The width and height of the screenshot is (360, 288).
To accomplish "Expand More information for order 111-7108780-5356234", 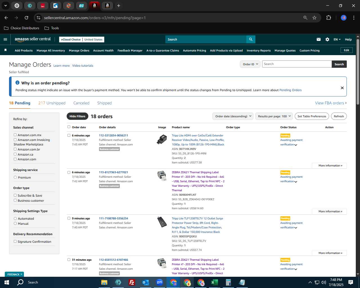I will (x=329, y=253).
